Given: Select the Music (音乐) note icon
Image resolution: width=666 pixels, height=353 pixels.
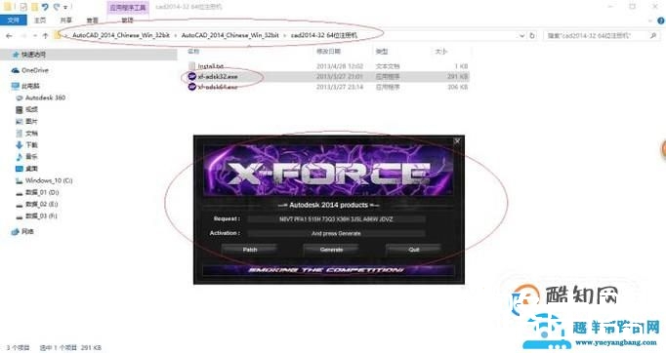Looking at the screenshot, I should pyautogui.click(x=20, y=157).
